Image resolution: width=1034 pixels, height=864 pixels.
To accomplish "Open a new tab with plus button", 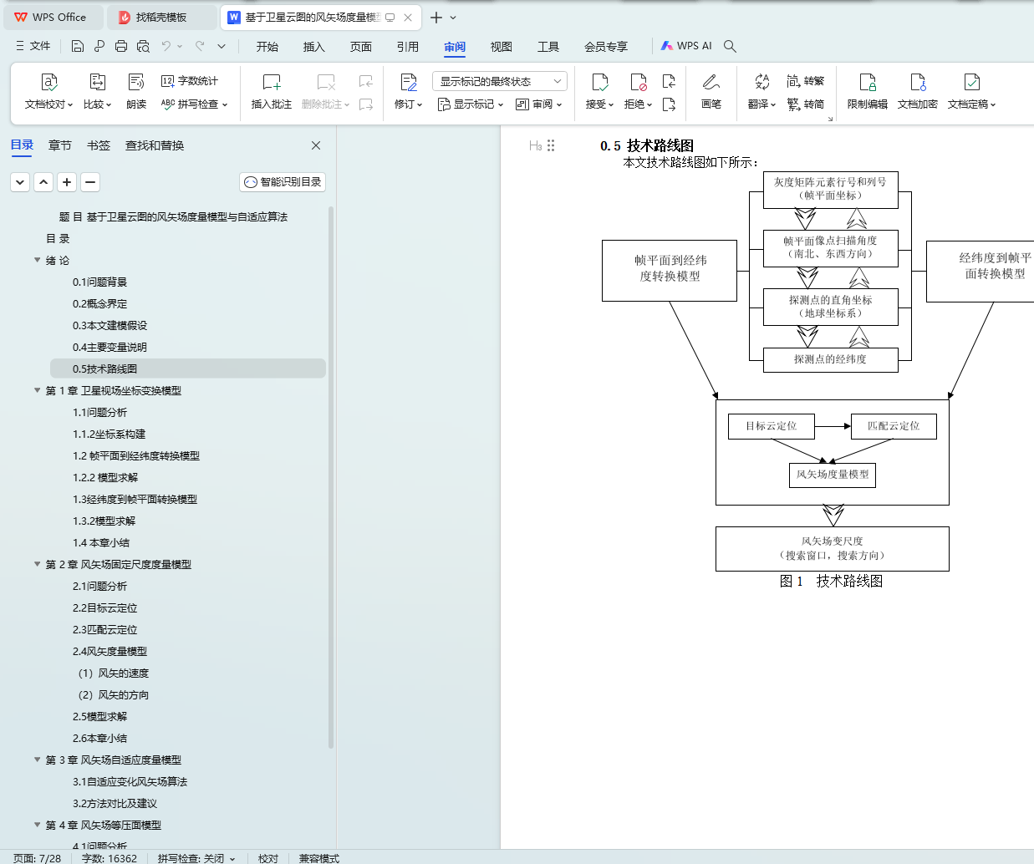I will tap(436, 17).
